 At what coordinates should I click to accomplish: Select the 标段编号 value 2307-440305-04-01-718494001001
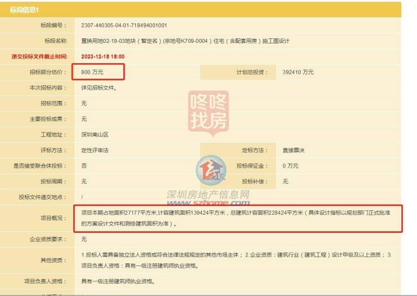(x=124, y=25)
